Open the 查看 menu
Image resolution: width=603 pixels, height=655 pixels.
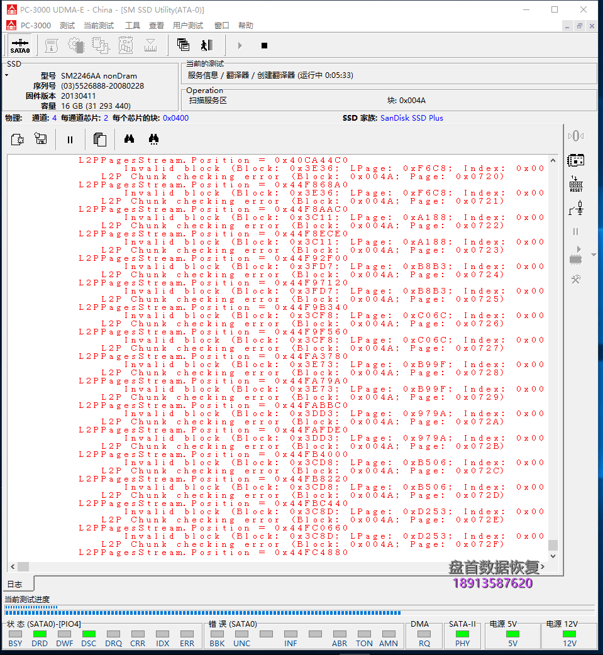[157, 26]
